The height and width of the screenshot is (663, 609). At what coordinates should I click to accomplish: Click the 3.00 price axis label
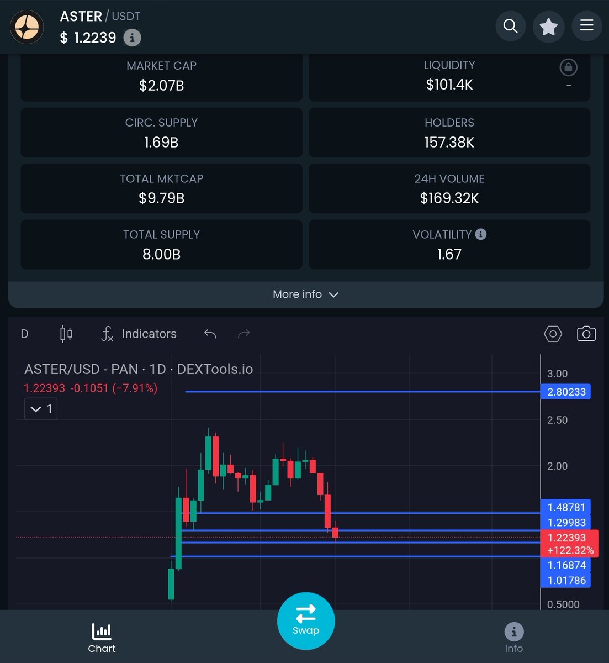[x=557, y=374]
